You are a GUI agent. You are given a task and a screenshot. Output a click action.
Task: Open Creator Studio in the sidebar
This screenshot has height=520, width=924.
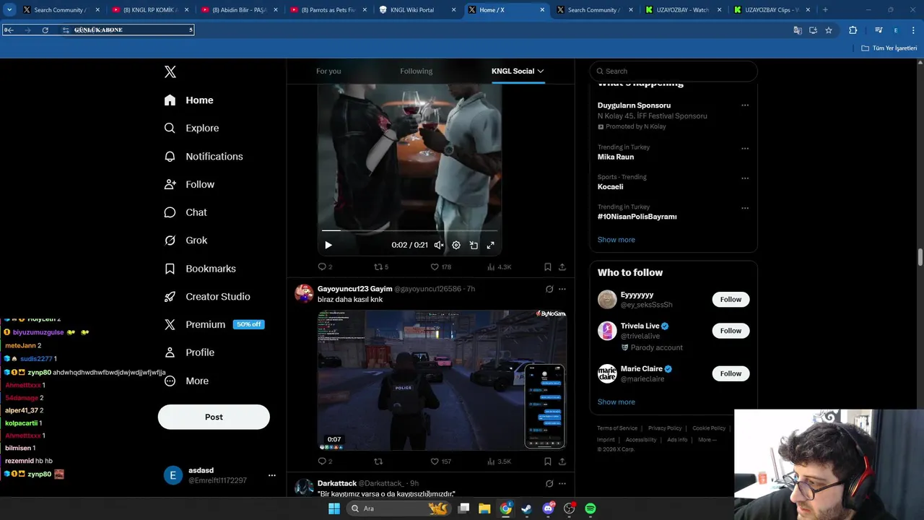(207, 297)
